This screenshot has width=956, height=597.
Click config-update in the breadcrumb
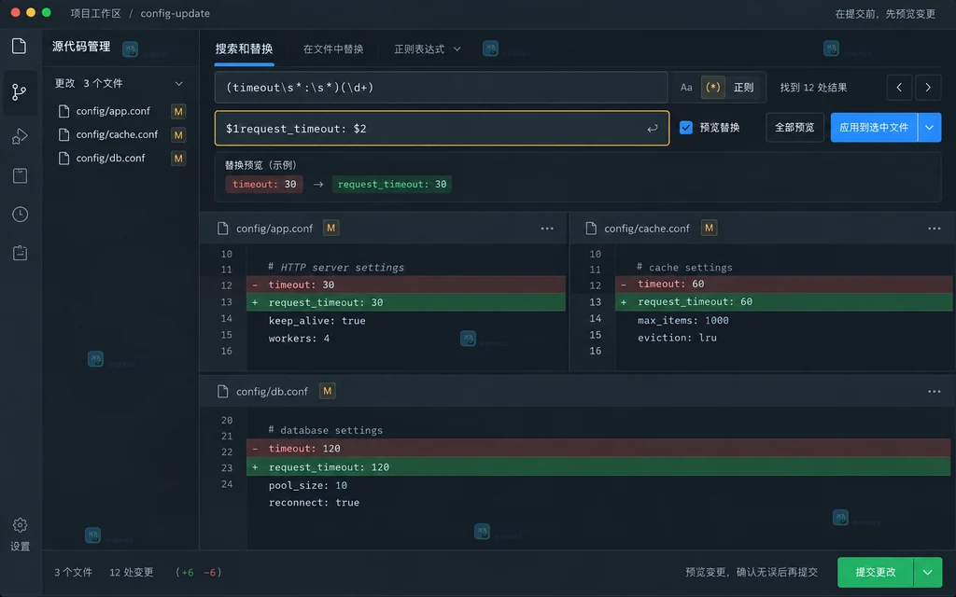pos(175,13)
